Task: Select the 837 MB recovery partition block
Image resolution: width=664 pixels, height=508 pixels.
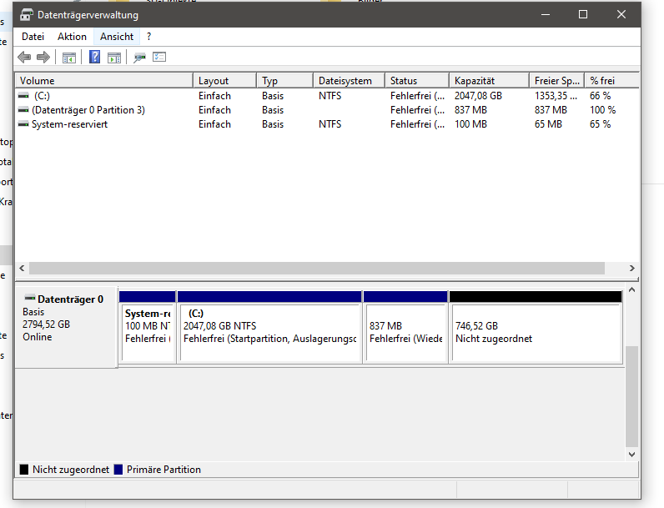Action: [405, 327]
